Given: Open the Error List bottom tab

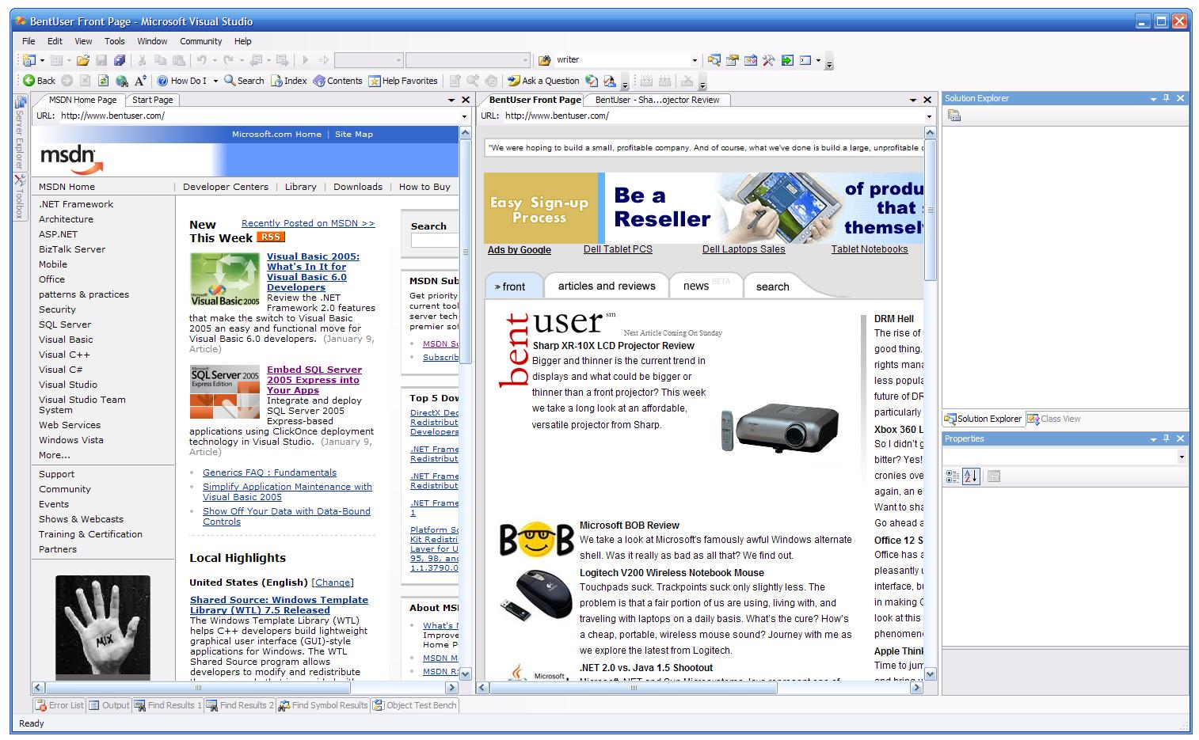Looking at the screenshot, I should point(59,705).
